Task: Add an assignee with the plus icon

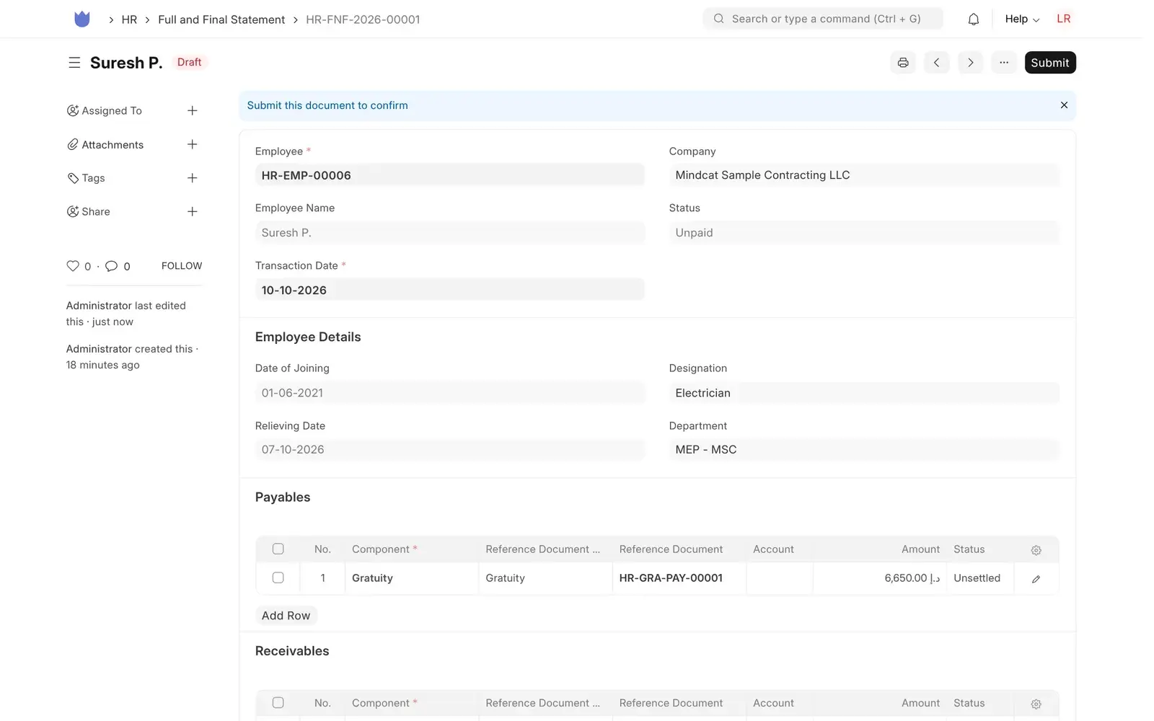Action: pos(193,110)
